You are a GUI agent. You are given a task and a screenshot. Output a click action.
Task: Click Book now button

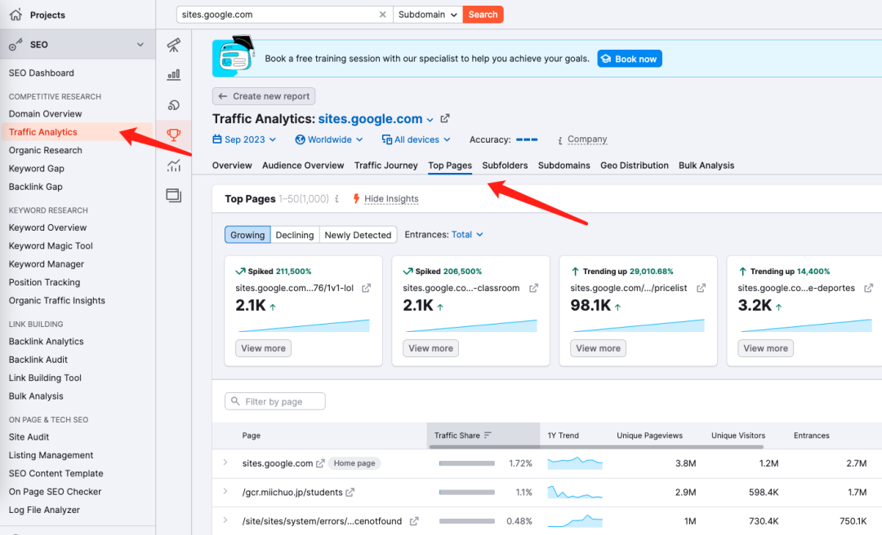630,59
